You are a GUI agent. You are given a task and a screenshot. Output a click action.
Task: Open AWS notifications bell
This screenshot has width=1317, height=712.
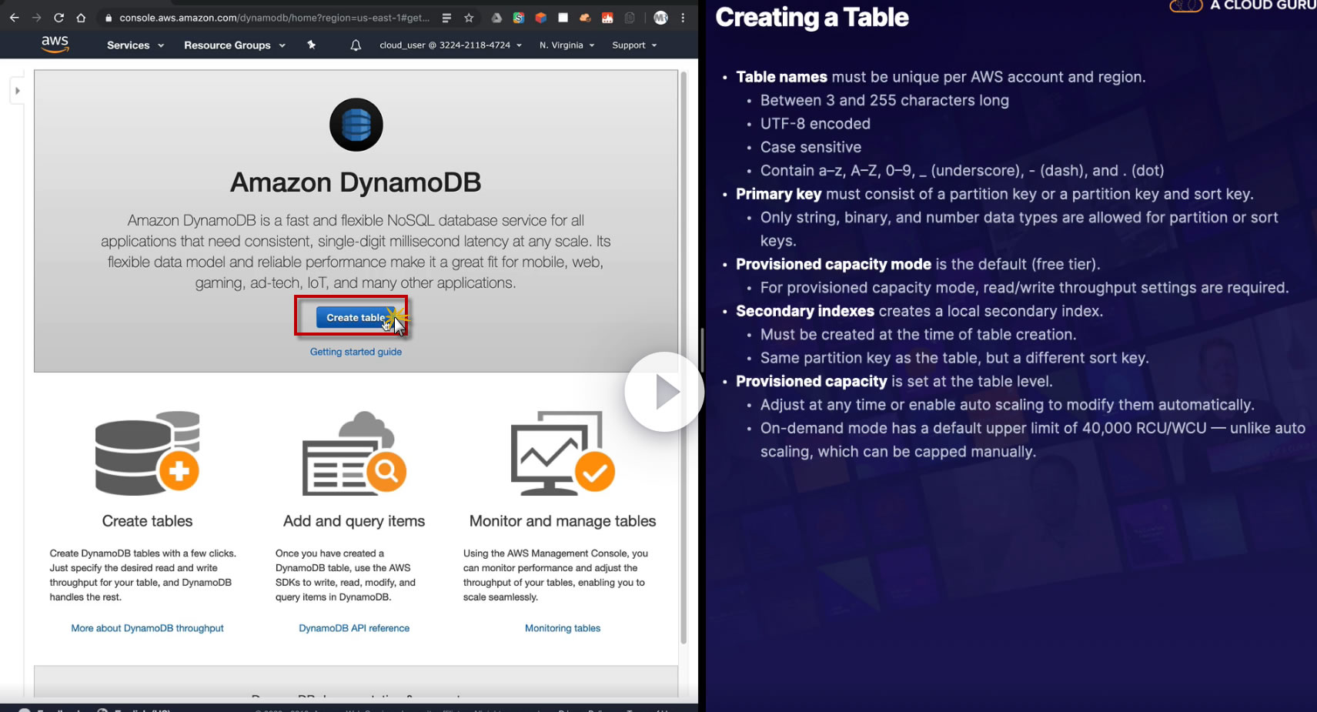coord(356,45)
